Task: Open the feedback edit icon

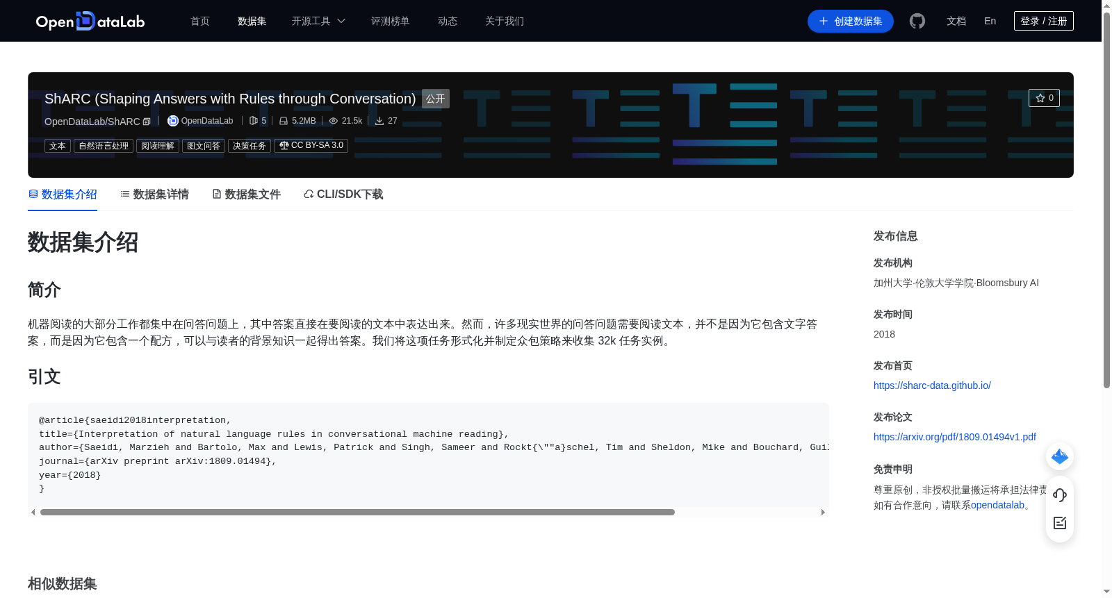Action: pyautogui.click(x=1060, y=523)
